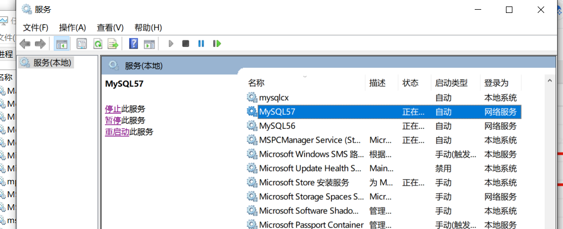The height and width of the screenshot is (229, 563).
Task: Click gear icon beside mysqlcx
Action: pyautogui.click(x=252, y=98)
